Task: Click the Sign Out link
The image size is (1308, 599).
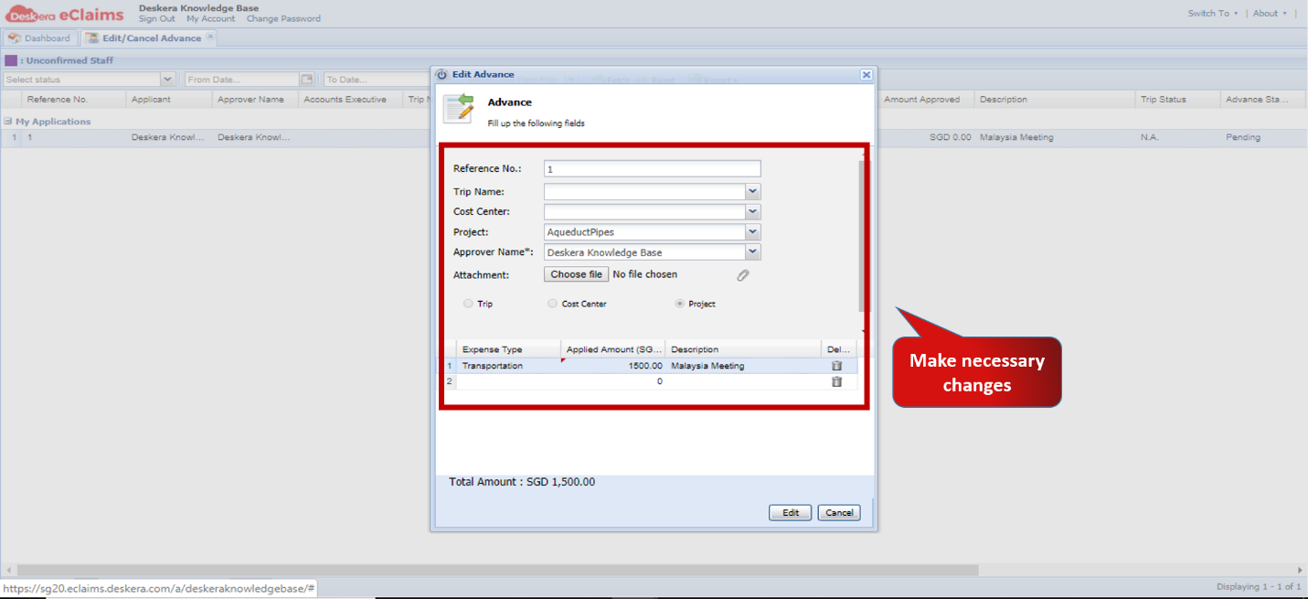Action: (x=156, y=18)
